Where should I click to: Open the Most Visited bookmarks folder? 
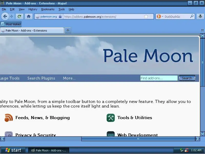(x=11, y=24)
